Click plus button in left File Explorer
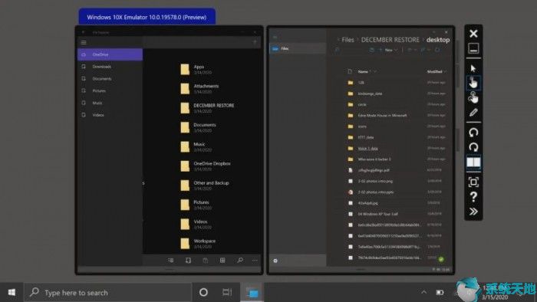This screenshot has height=302, width=537. click(255, 42)
